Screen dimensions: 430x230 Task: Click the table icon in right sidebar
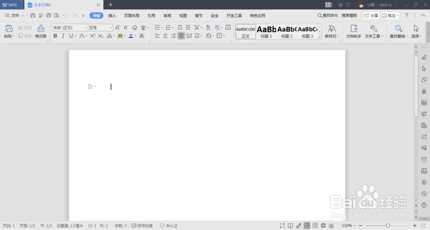[424, 102]
